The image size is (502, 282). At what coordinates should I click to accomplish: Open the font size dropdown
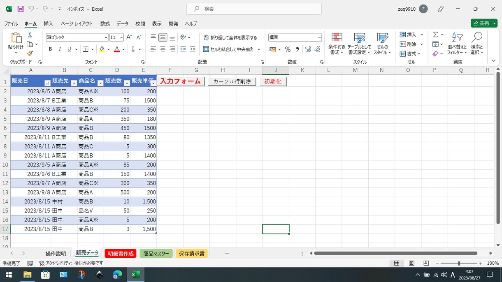tap(122, 37)
